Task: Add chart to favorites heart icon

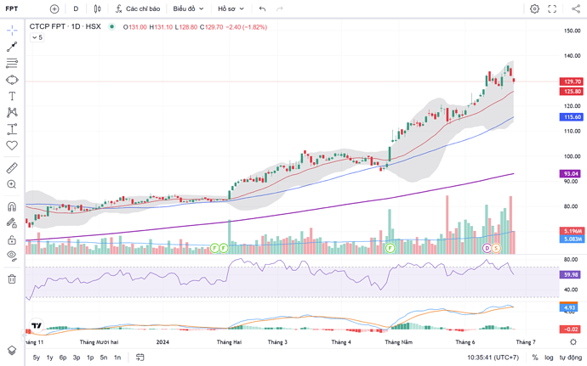Action: 12,145
